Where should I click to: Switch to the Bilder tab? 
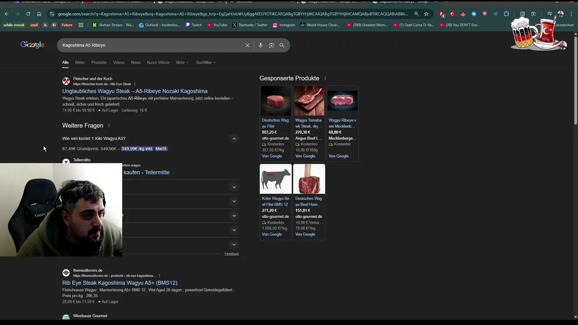click(x=80, y=62)
